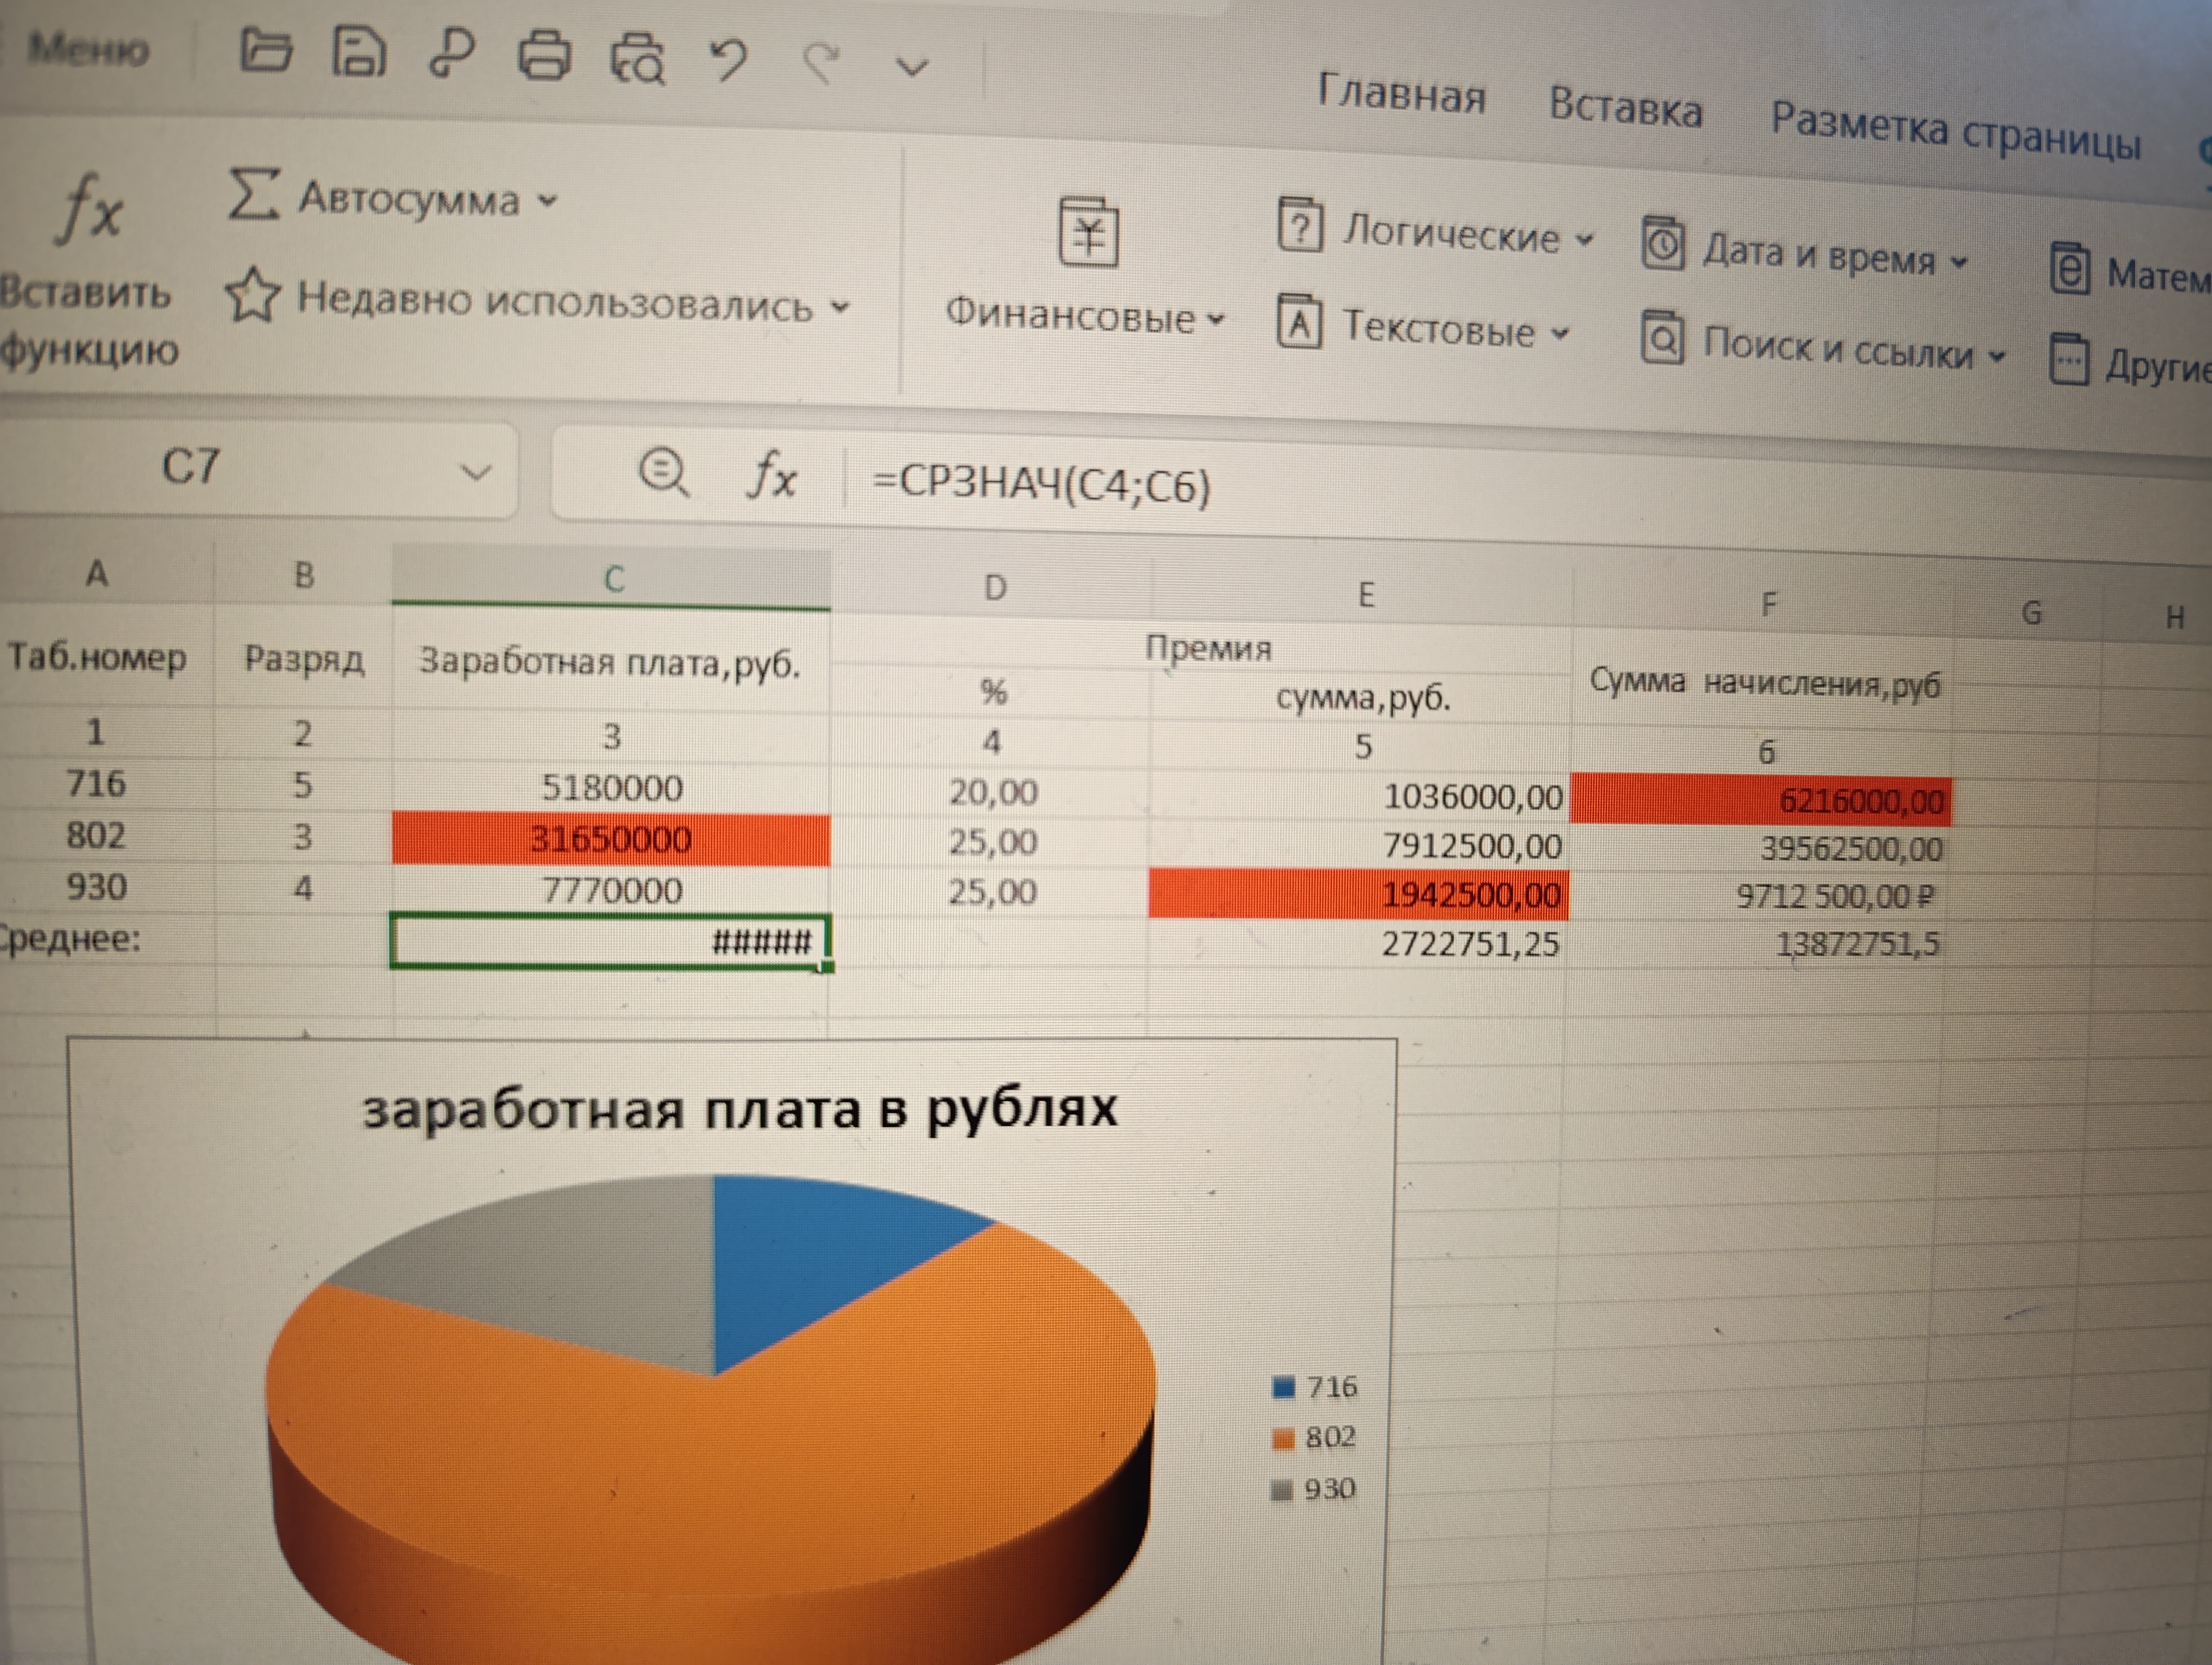
Task: Open the Финансовые functions menu
Action: point(1086,266)
